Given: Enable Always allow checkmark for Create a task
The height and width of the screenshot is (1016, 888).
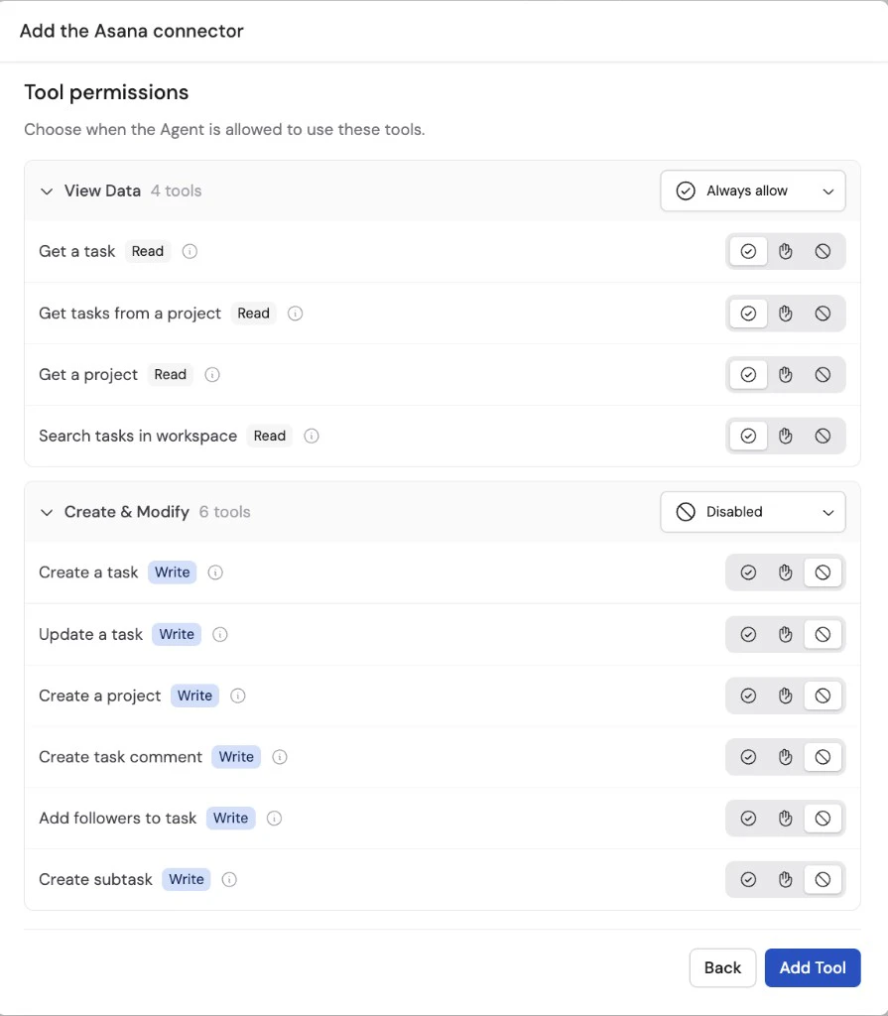Looking at the screenshot, I should [747, 572].
